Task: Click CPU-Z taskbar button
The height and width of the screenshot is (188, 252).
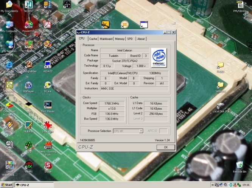Action: [x=34, y=185]
